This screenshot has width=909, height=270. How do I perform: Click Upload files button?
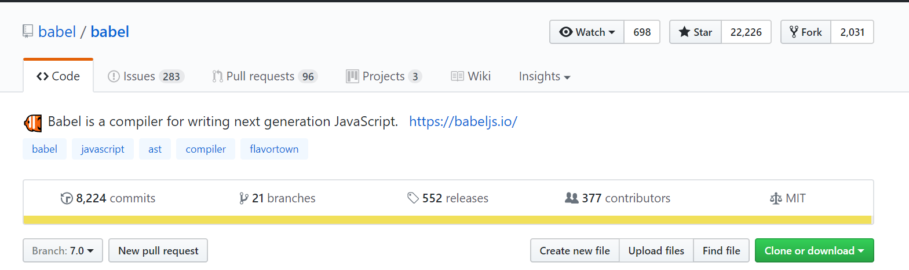point(656,250)
